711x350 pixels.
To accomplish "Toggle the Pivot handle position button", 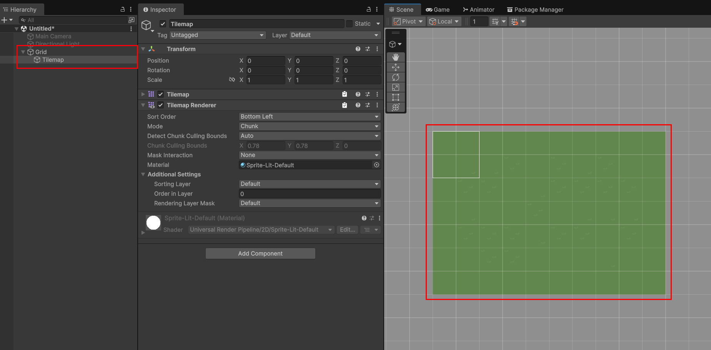I will [x=408, y=22].
